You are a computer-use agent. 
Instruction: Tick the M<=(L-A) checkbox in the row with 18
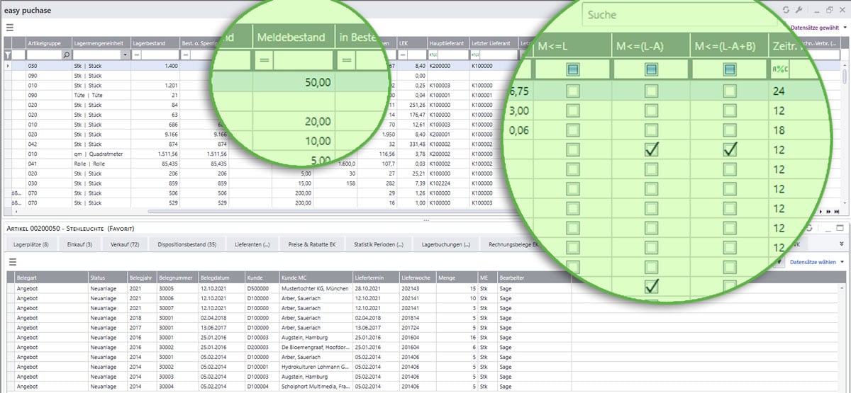click(651, 130)
